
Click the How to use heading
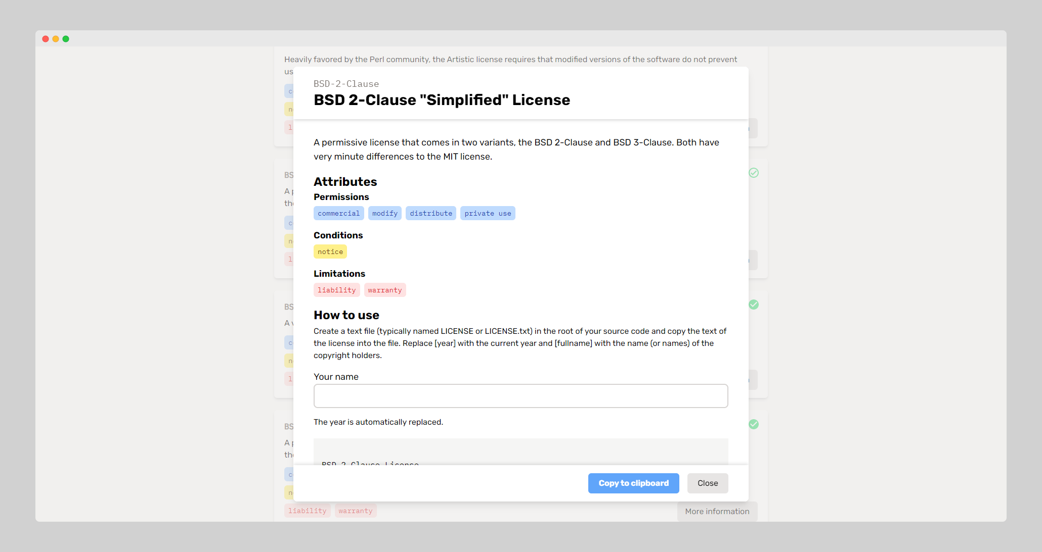[346, 315]
